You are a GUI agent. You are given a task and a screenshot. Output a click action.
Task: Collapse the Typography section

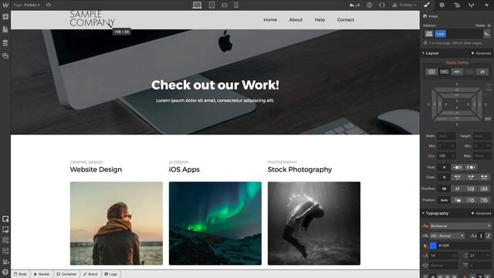[435, 213]
